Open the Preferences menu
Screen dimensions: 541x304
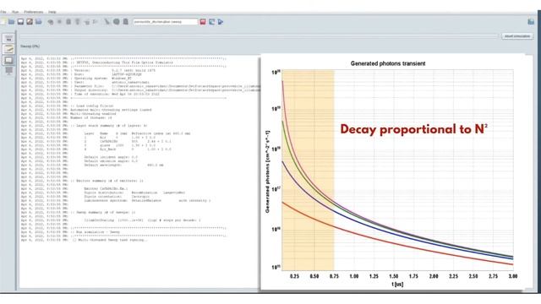34,12
